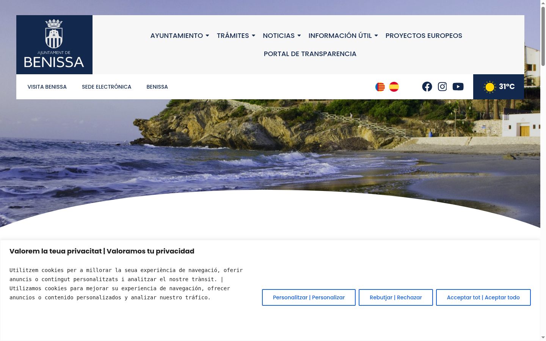Open the YouTube channel icon
Viewport: 546px width, 341px height.
[458, 87]
